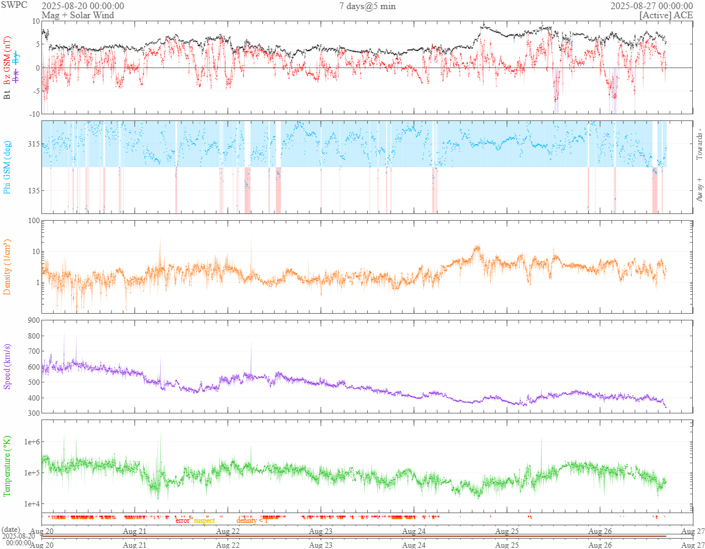705x549 pixels.
Task: Open the 'Mag + Solar Wind' series selector
Action: click(77, 15)
